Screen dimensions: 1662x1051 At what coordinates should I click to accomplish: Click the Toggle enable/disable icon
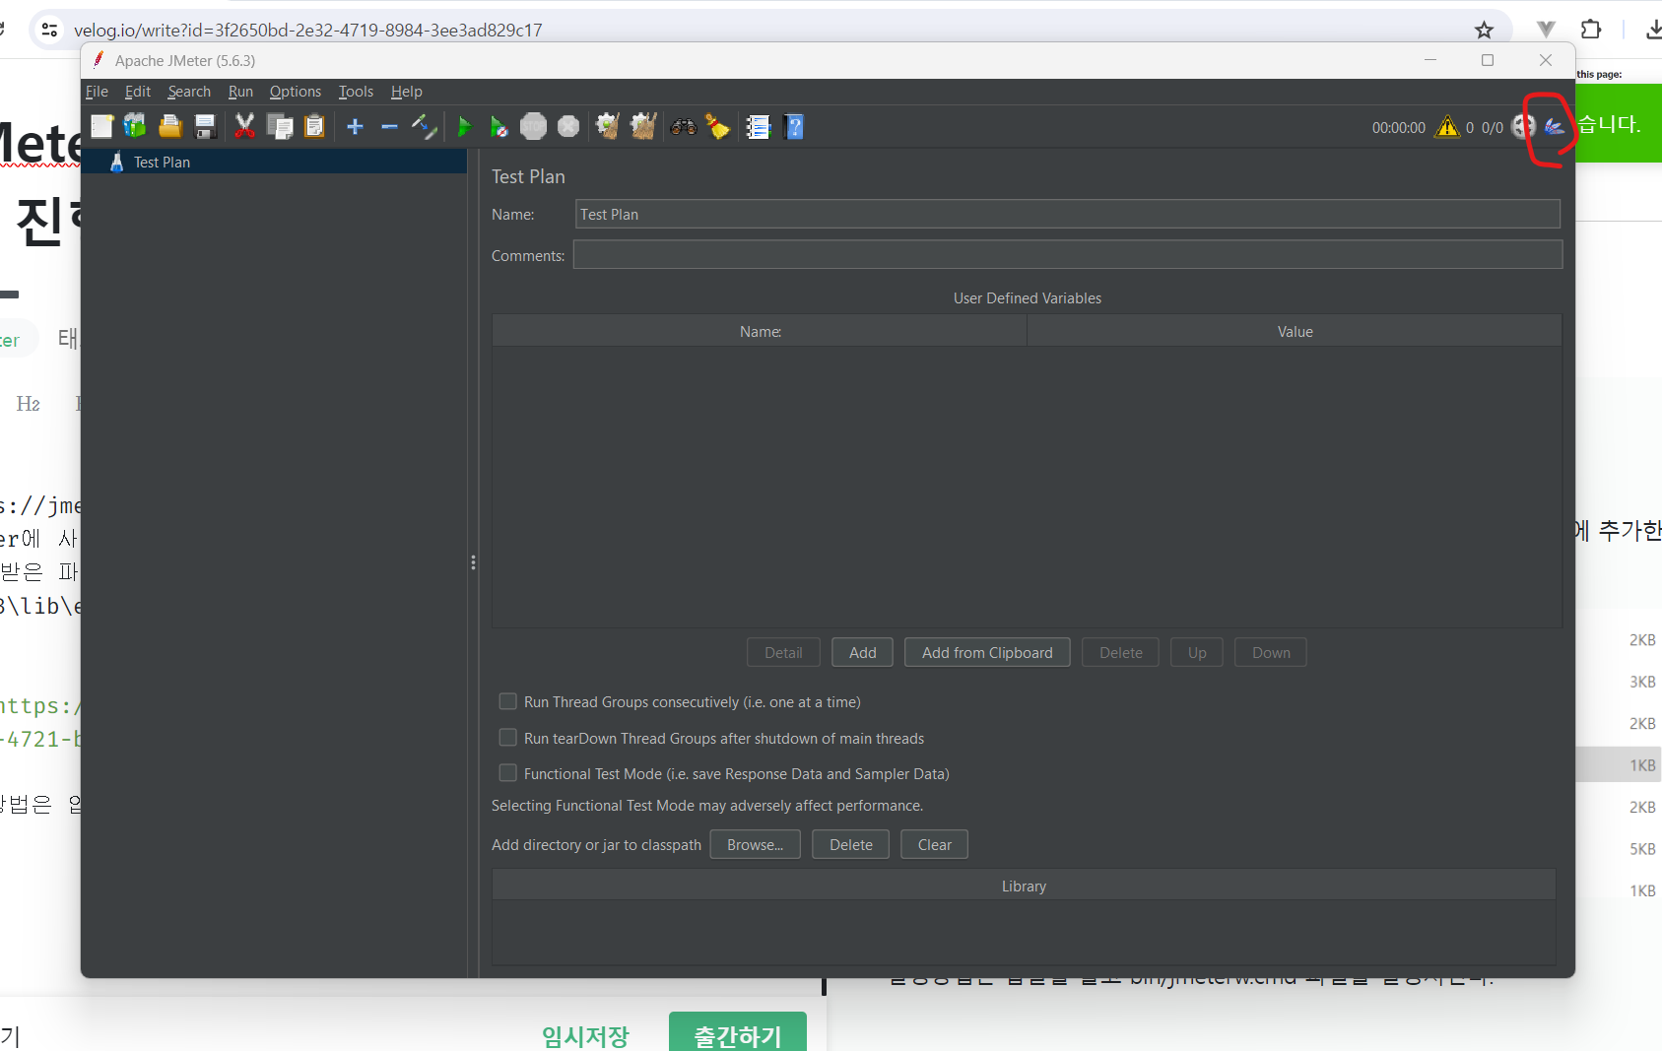pos(425,126)
